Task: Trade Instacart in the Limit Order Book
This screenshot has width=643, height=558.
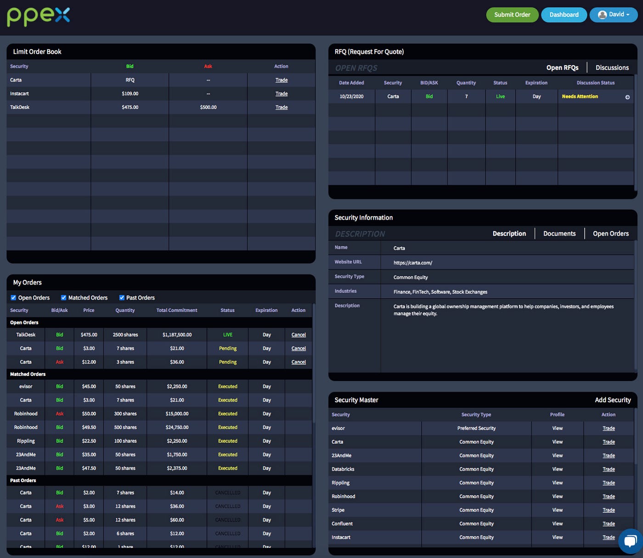Action: tap(282, 94)
